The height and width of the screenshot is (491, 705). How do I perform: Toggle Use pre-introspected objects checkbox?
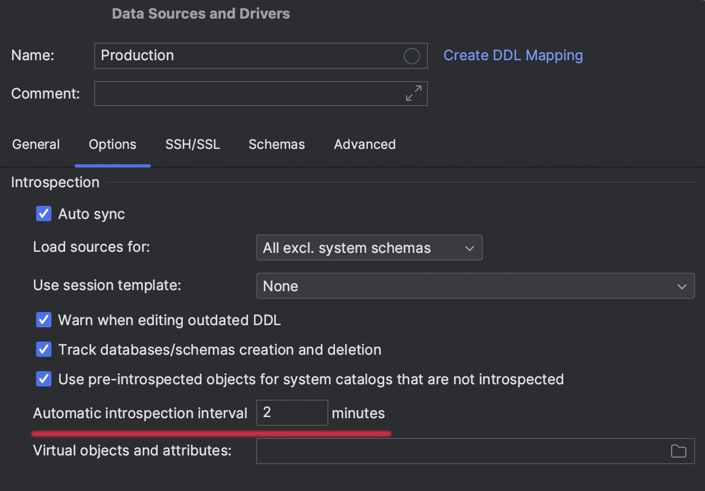point(44,379)
